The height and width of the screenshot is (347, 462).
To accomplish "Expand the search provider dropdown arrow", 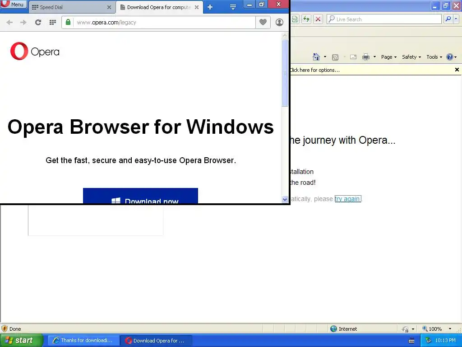I will click(x=456, y=19).
